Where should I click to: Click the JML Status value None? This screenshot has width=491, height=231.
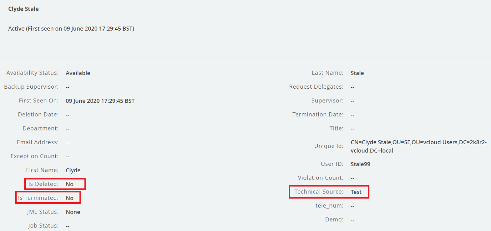pos(73,212)
